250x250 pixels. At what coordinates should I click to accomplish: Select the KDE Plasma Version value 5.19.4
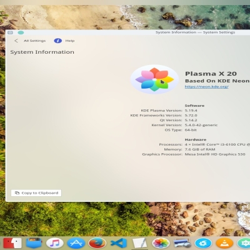click(191, 111)
